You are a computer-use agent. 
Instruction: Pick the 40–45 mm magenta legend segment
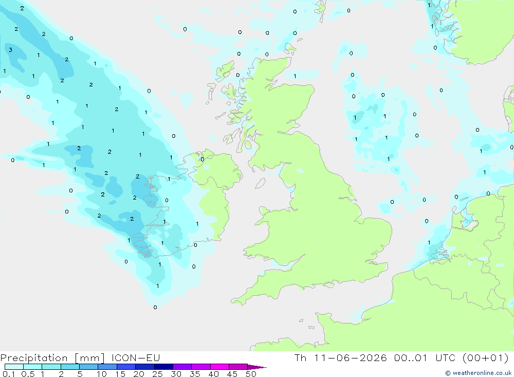(219, 367)
